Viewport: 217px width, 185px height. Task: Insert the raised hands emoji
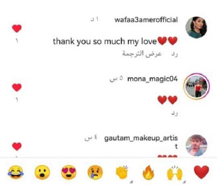point(175,172)
